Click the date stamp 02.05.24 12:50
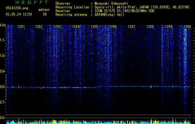The height and width of the screenshot is (124, 195). 19,14
